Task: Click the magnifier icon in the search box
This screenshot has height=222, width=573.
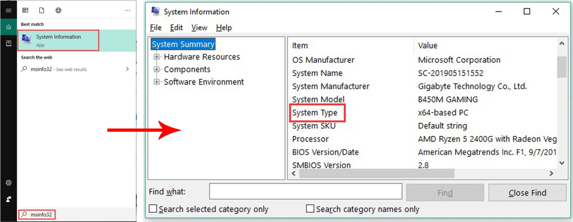Action: click(x=24, y=214)
